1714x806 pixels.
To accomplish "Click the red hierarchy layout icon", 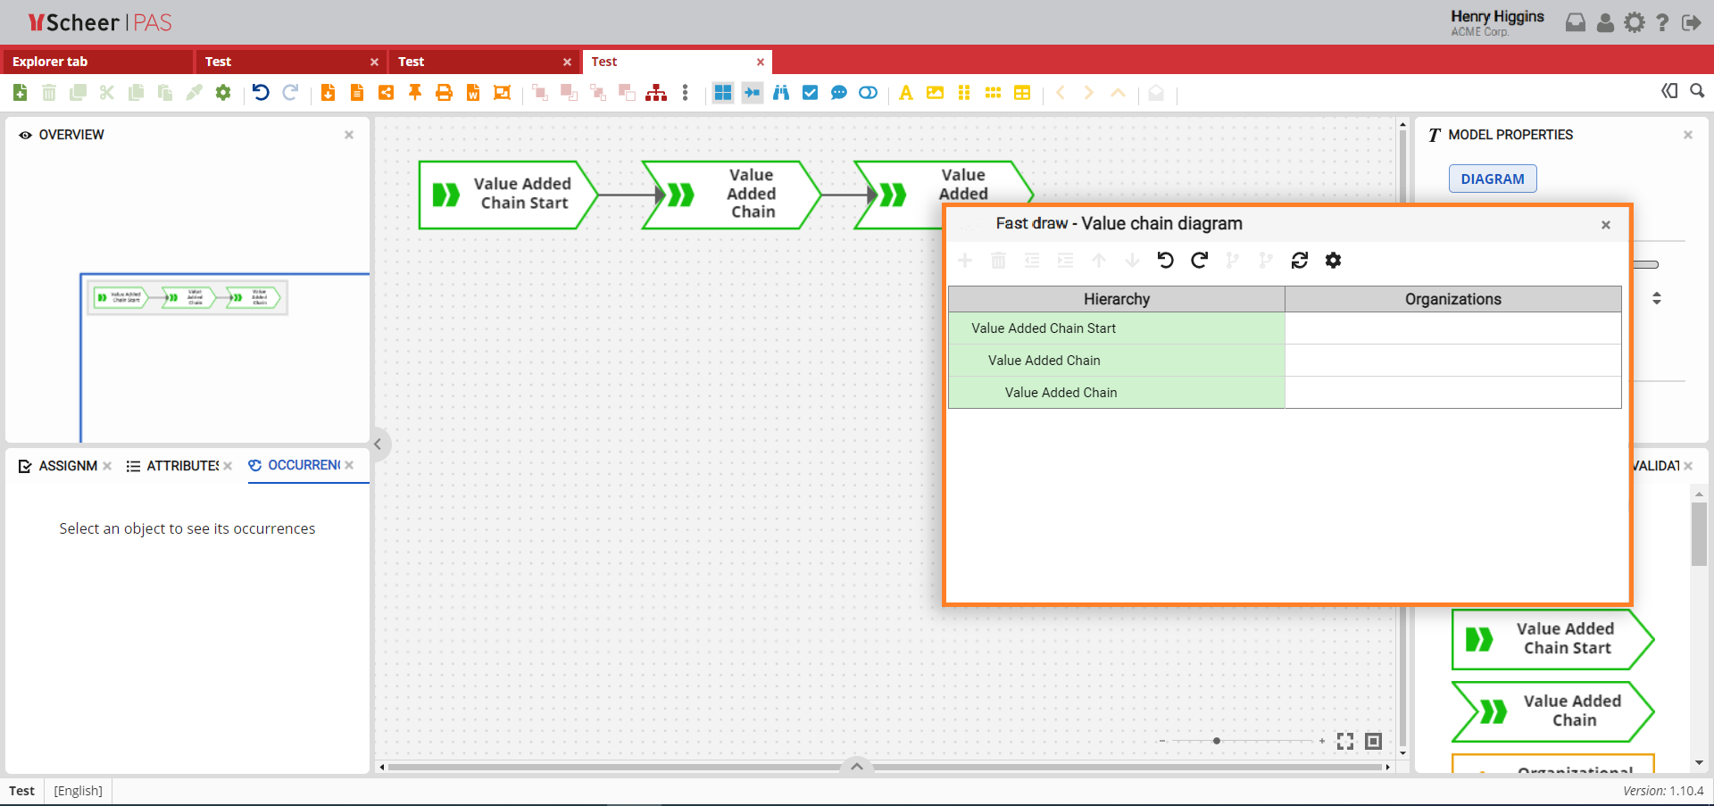I will 656,93.
